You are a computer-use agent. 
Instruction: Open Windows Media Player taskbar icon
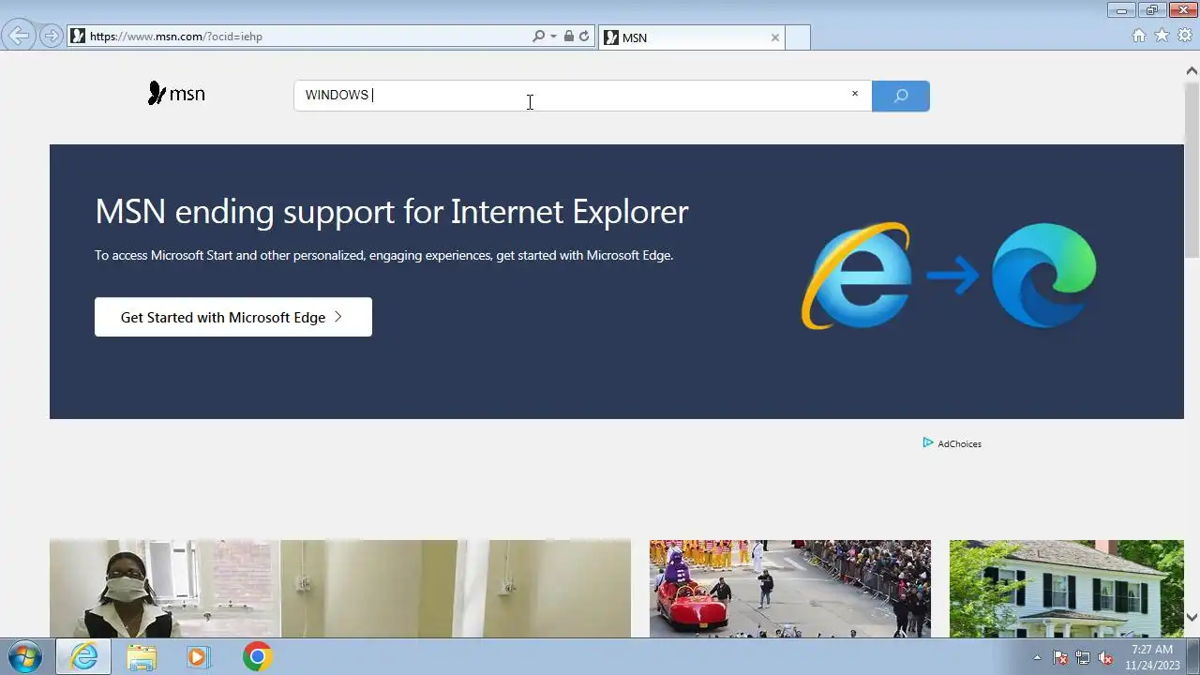tap(199, 657)
